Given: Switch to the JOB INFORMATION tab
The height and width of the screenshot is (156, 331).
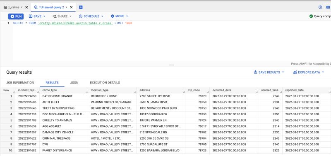Looking at the screenshot, I should [20, 82].
